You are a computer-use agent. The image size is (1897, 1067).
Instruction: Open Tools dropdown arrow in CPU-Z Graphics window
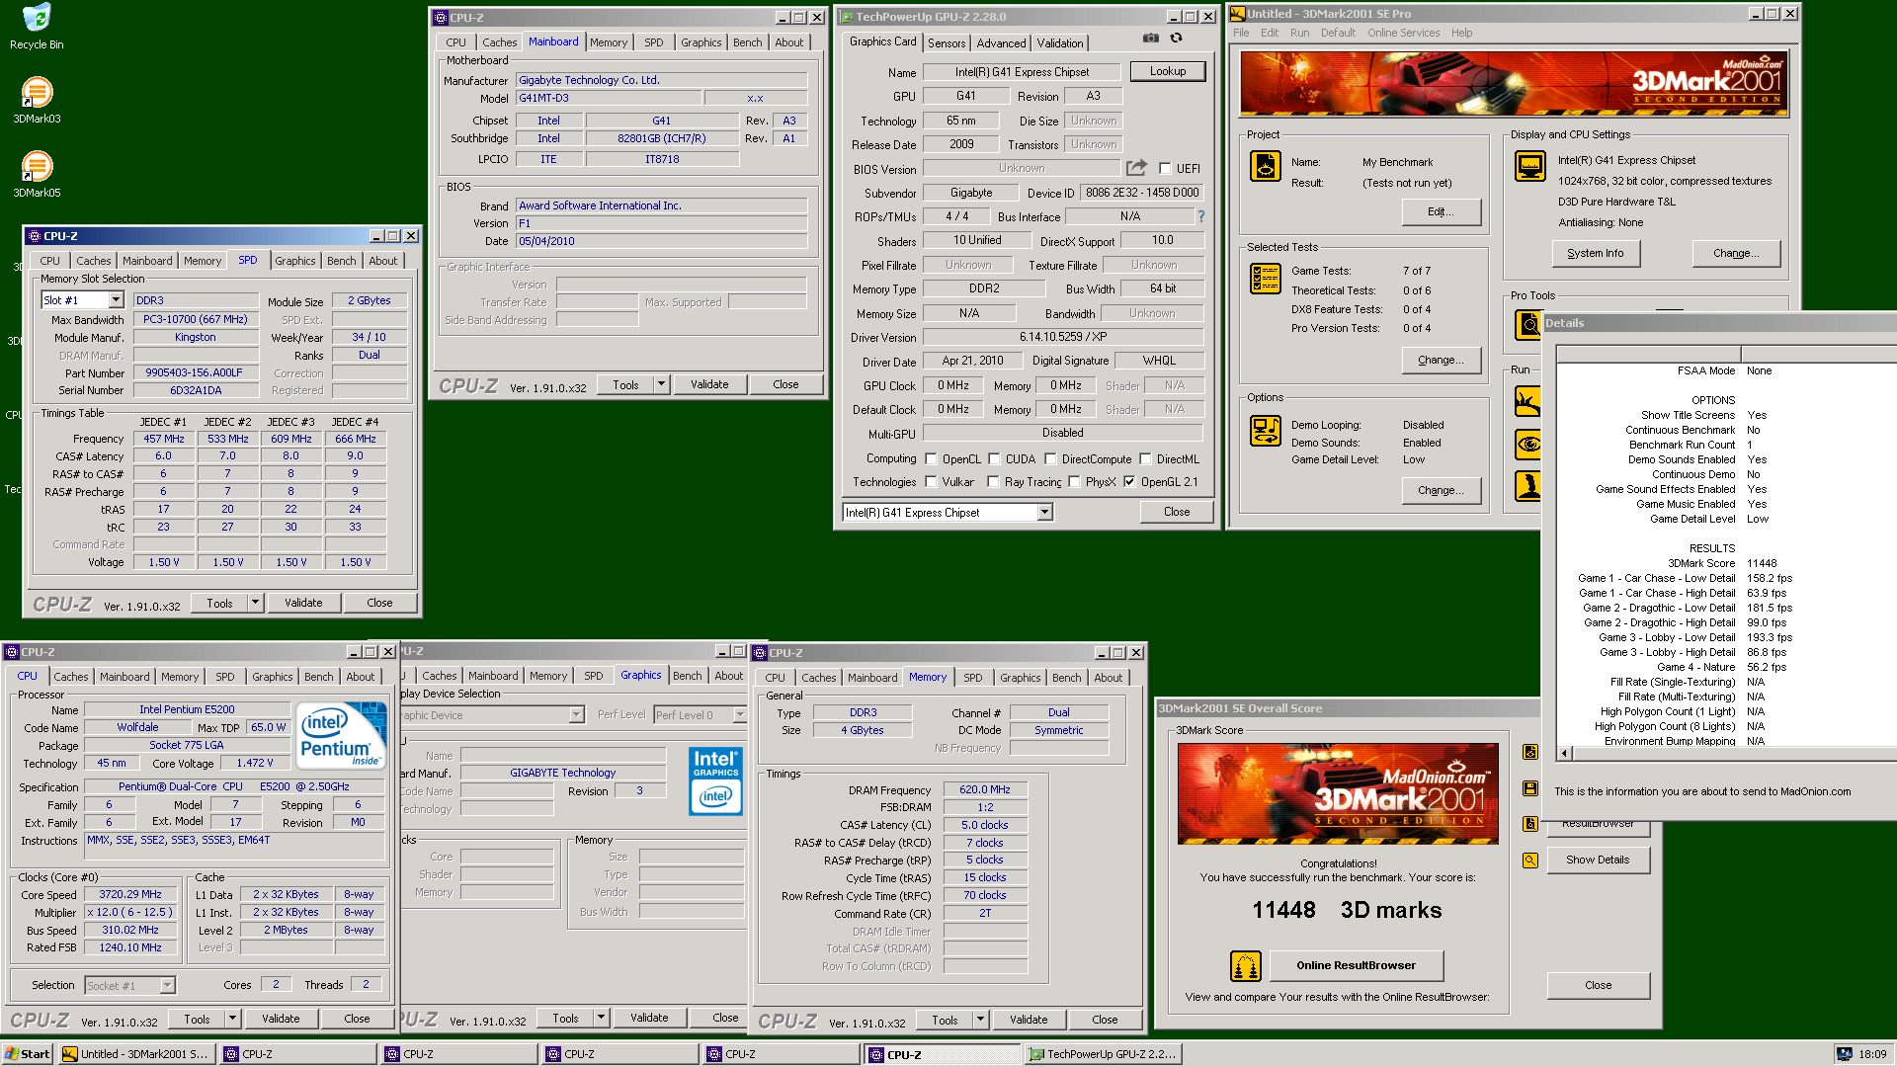coord(601,1018)
